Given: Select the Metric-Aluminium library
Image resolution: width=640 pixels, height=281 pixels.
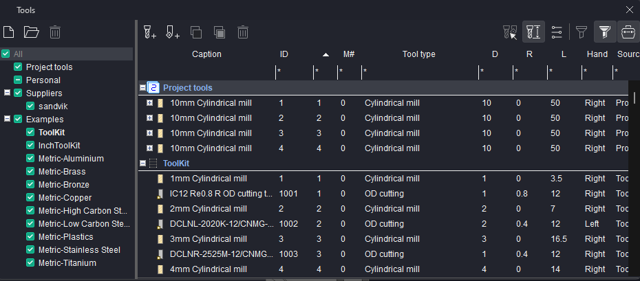Looking at the screenshot, I should (71, 159).
